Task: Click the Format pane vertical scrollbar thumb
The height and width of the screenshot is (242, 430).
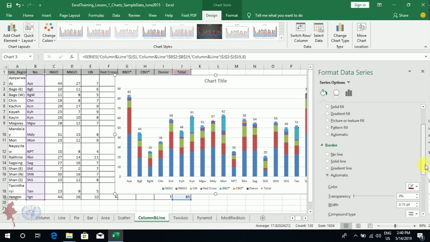Action: coord(423,150)
